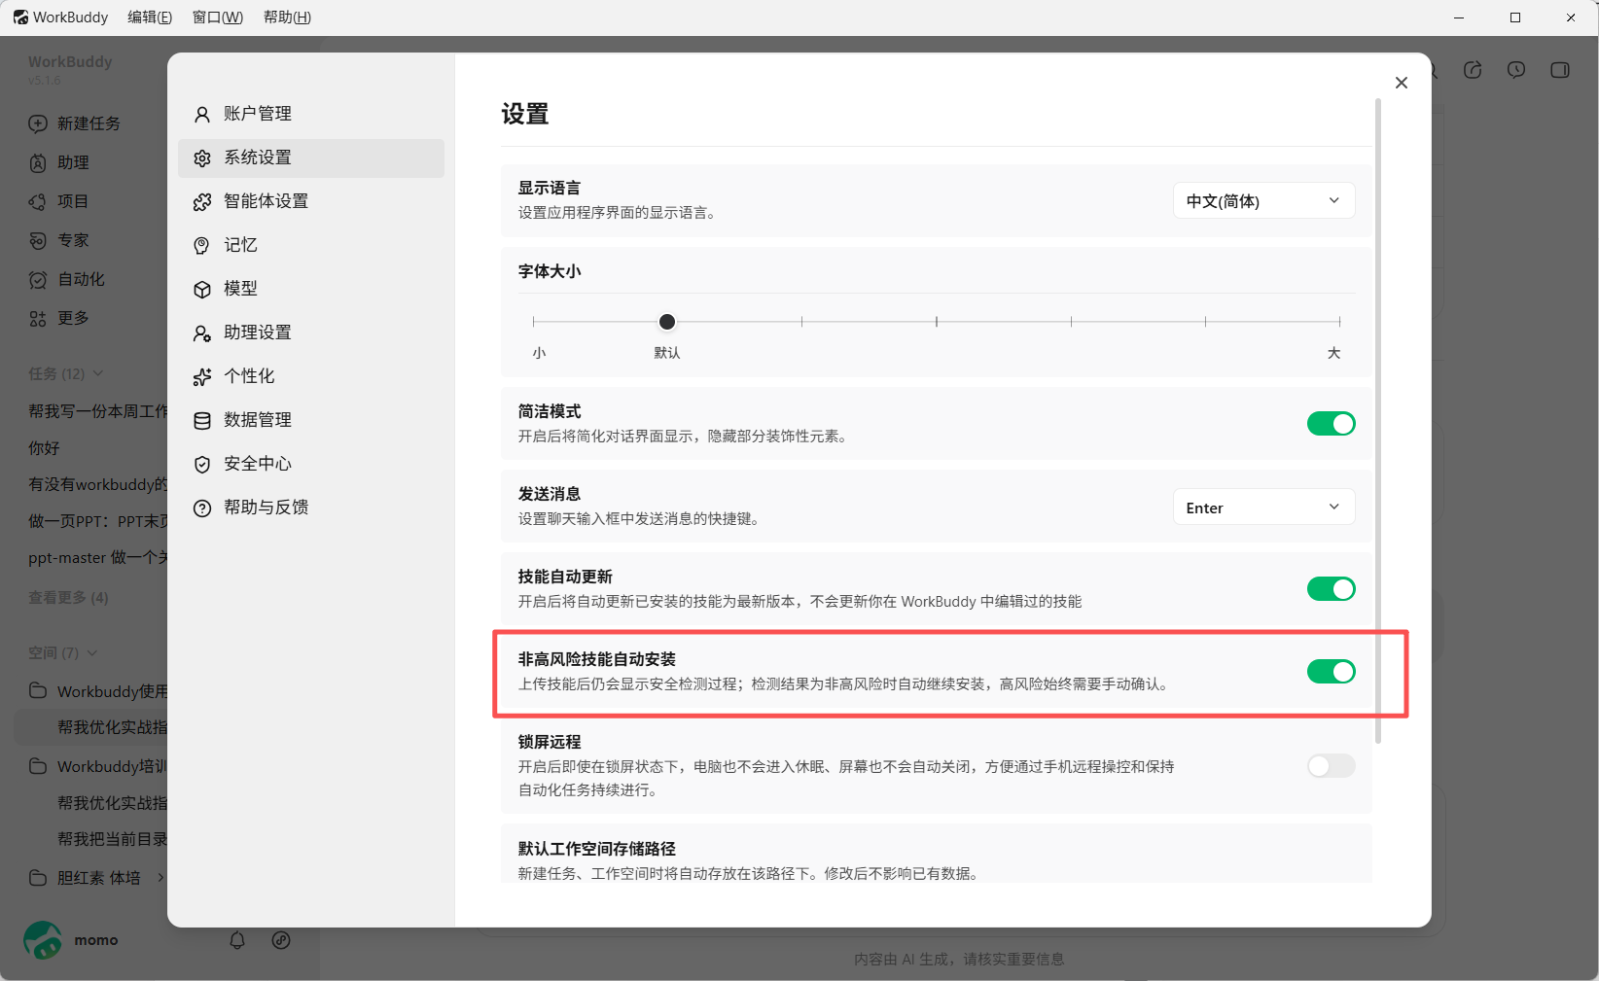Click momo user avatar
This screenshot has height=981, width=1599.
click(42, 940)
